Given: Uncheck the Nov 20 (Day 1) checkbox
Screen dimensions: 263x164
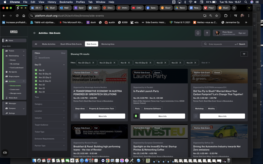Looking at the screenshot, I should click(x=36, y=77).
